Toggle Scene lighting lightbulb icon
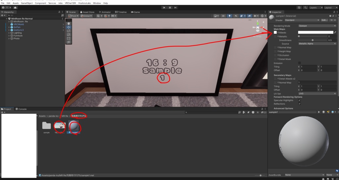Image resolution: width=339 pixels, height=180 pixels. tap(229, 16)
